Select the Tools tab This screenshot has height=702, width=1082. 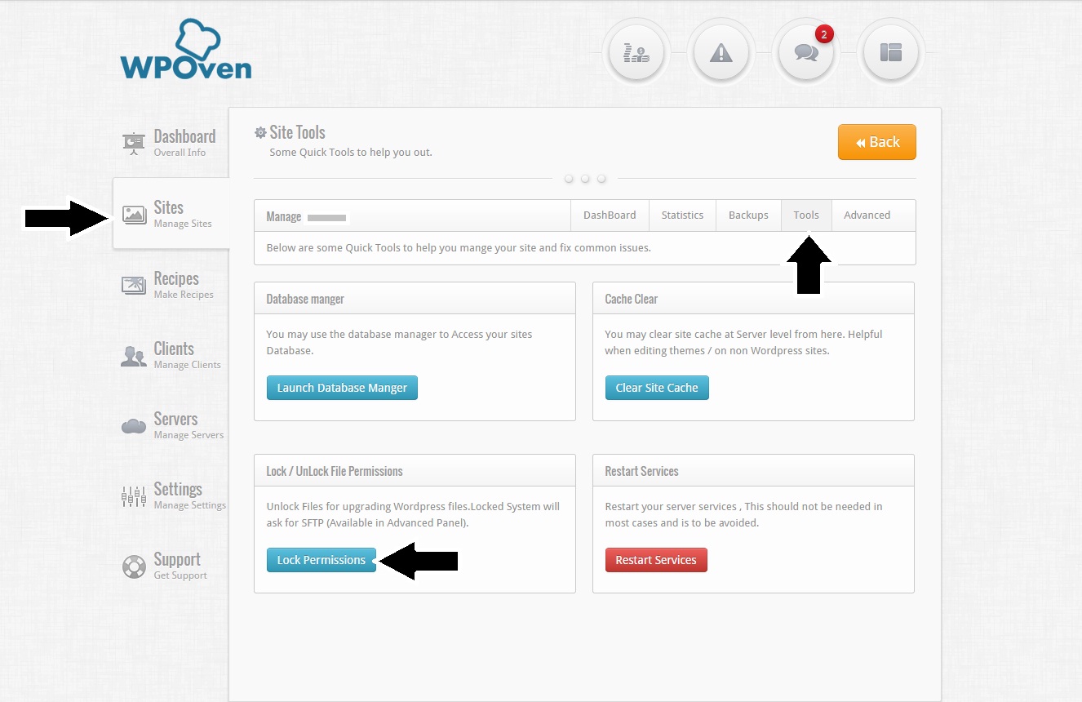pos(806,215)
